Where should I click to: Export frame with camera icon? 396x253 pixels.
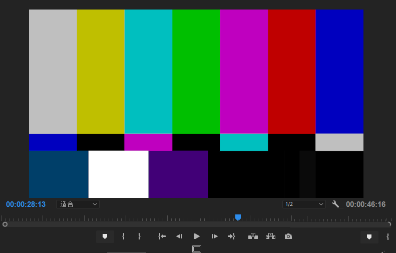pos(288,236)
